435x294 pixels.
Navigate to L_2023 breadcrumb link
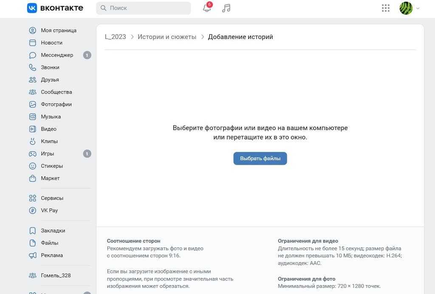116,37
